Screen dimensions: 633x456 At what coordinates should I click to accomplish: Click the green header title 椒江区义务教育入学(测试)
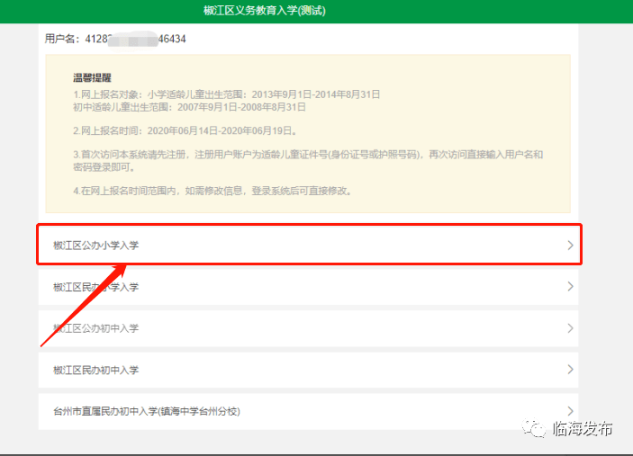coord(264,11)
